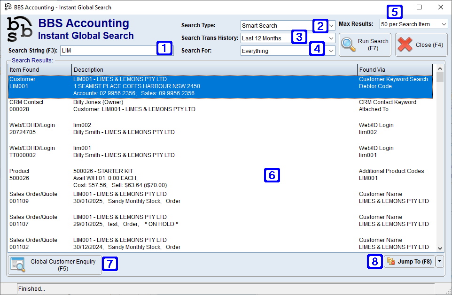Viewport: 452px width, 295px height.
Task: Click the Run Search magnifying glass icon
Action: coord(349,45)
